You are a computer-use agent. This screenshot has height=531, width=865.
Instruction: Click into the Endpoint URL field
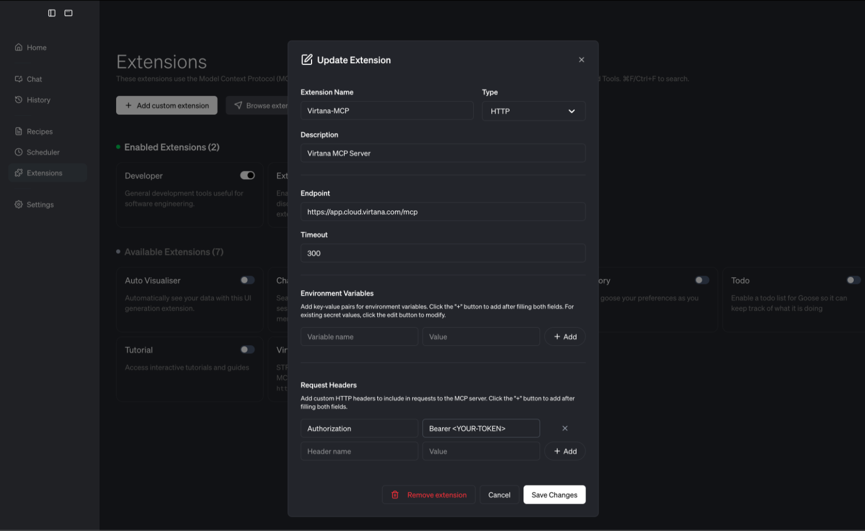[x=443, y=212]
